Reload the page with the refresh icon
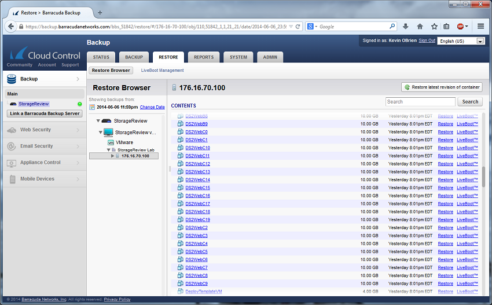Viewport: 492px width, 305px height. (298, 27)
